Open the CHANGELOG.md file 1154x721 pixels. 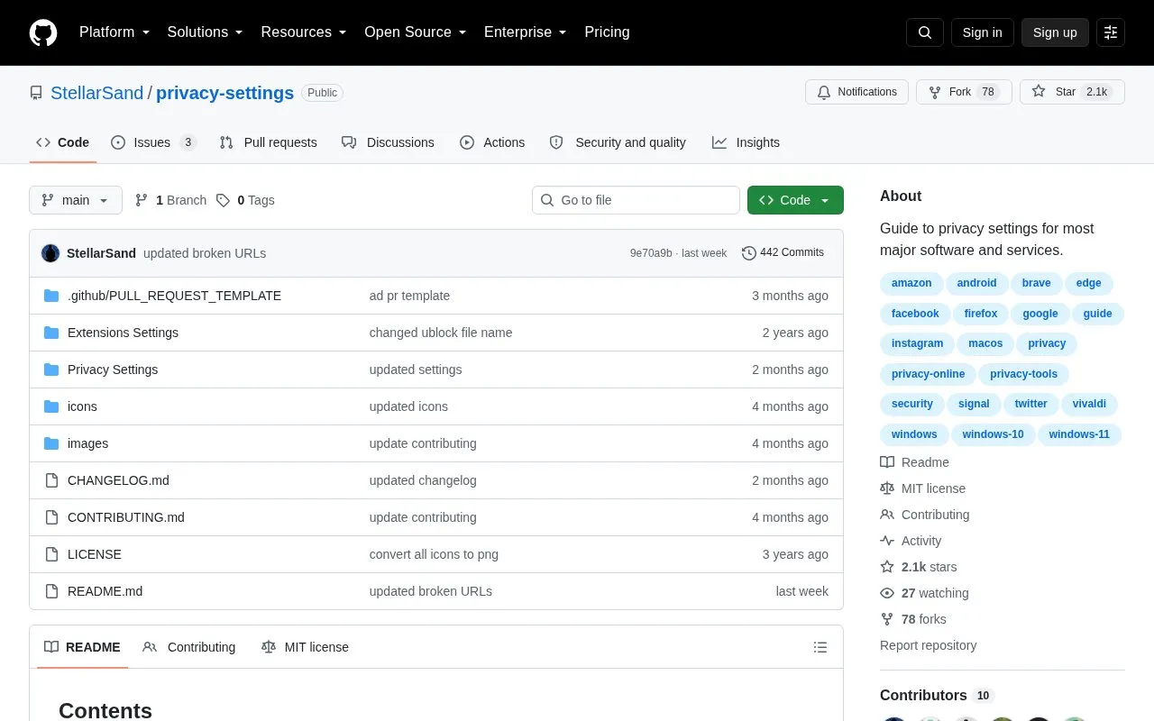tap(118, 480)
